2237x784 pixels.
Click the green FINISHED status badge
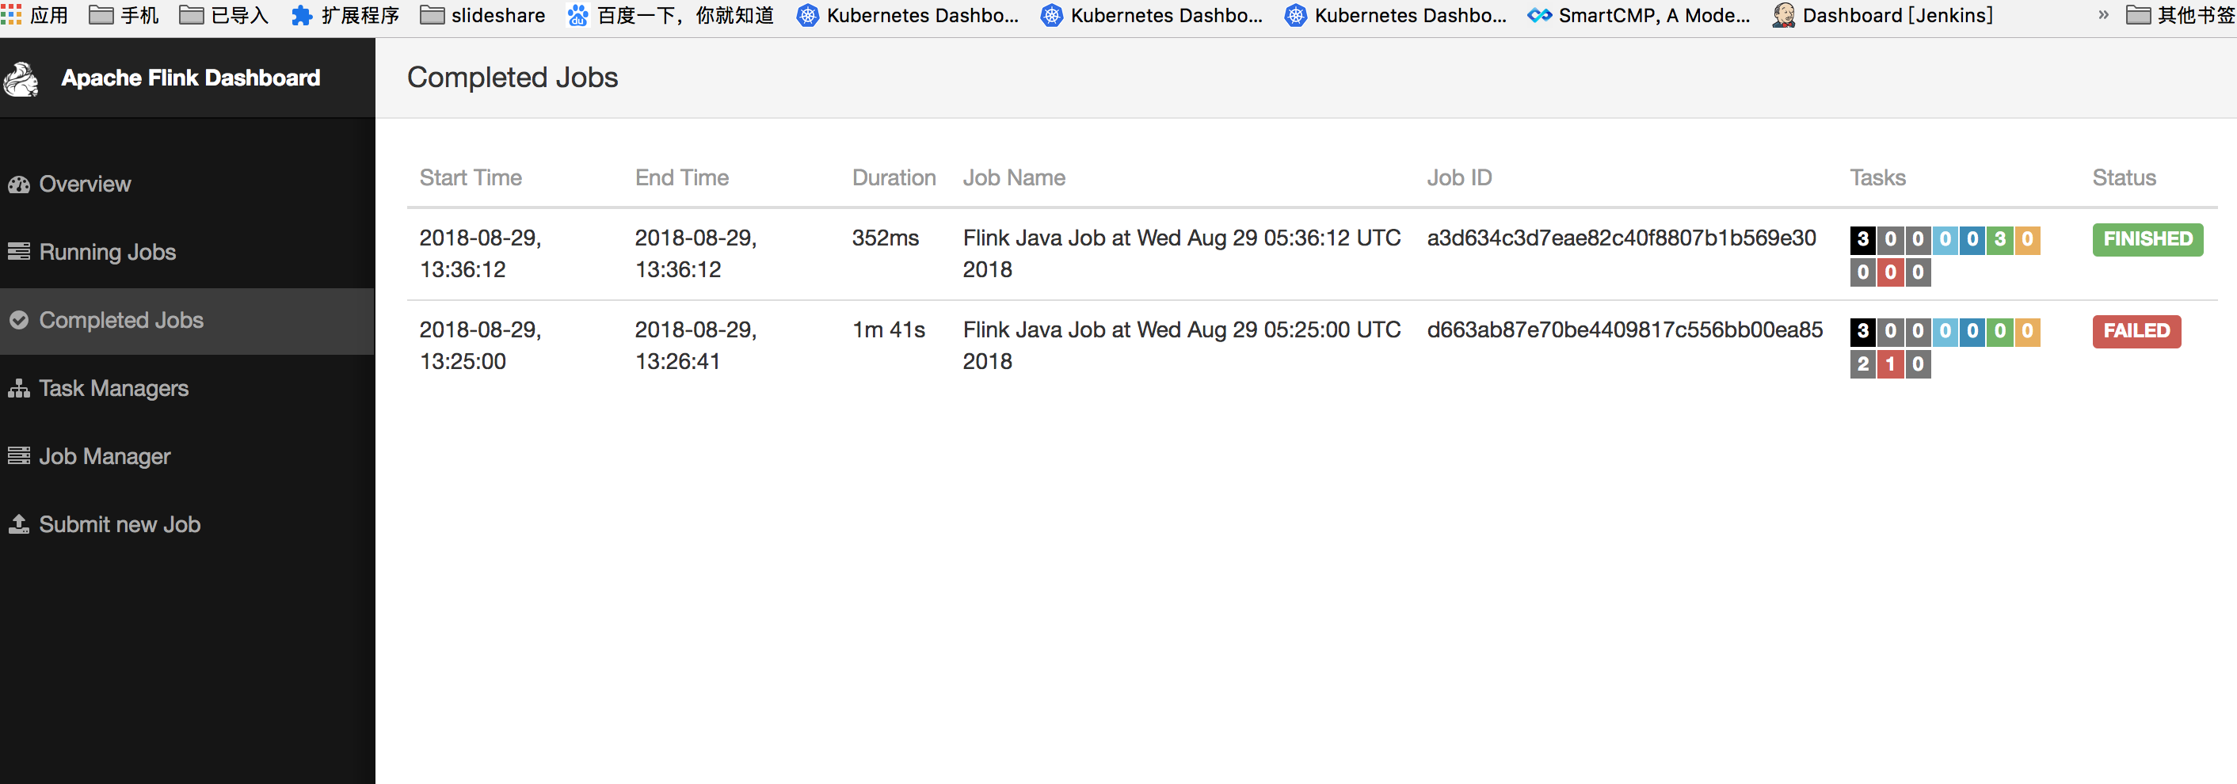pyautogui.click(x=2147, y=238)
